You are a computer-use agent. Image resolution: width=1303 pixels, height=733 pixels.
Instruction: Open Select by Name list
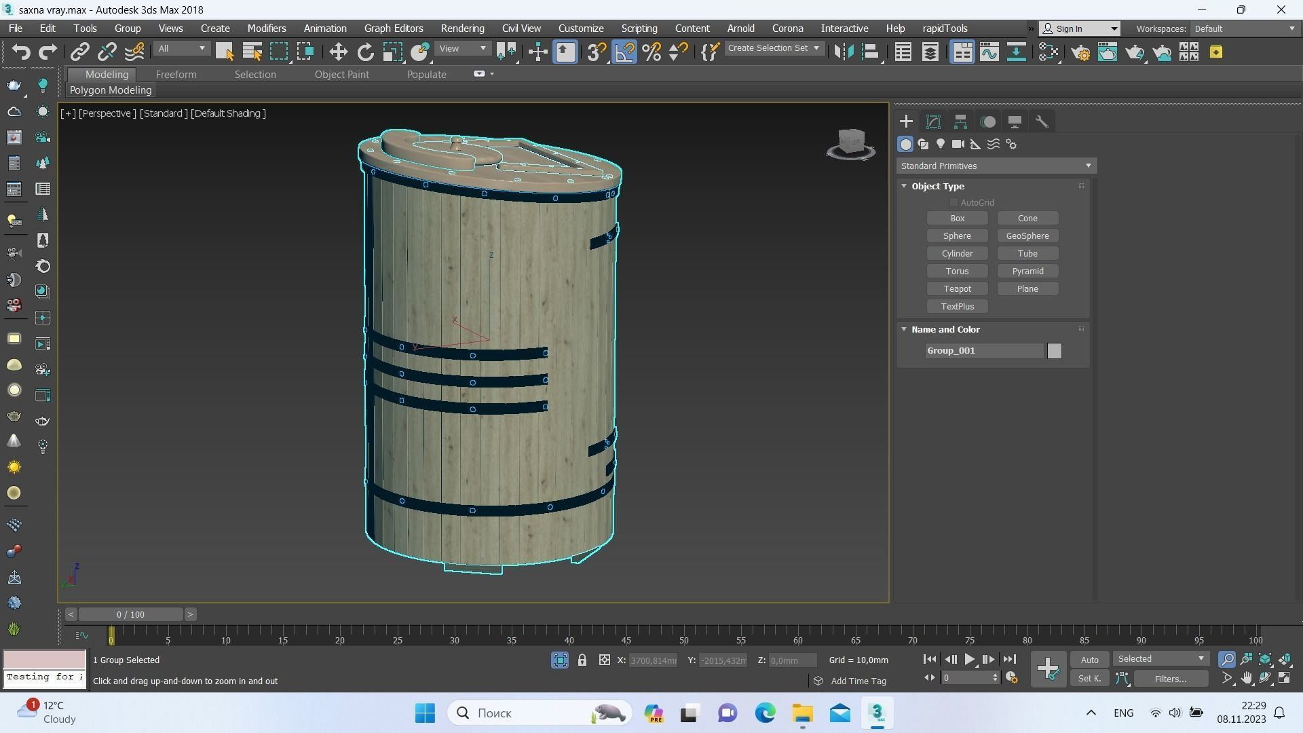(x=252, y=52)
